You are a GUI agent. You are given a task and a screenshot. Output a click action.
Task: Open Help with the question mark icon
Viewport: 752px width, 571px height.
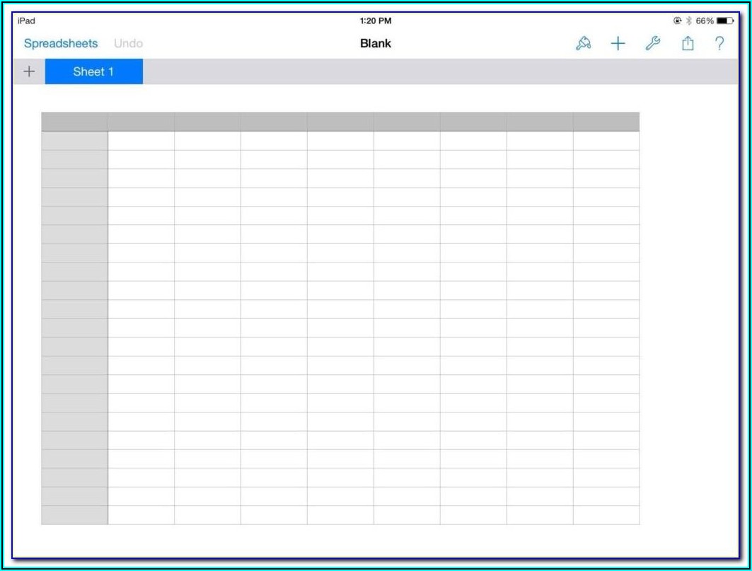[719, 44]
